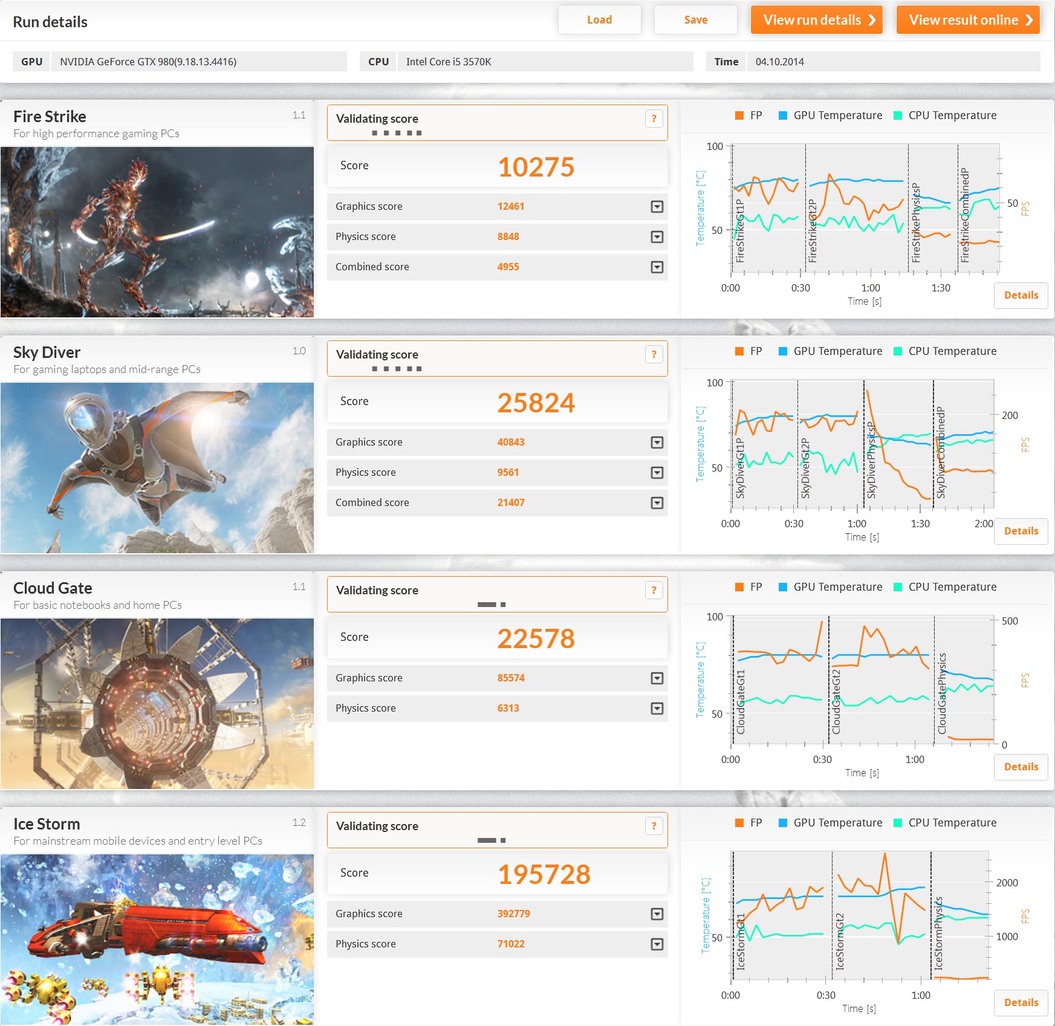
Task: Open View run details
Action: tap(816, 20)
